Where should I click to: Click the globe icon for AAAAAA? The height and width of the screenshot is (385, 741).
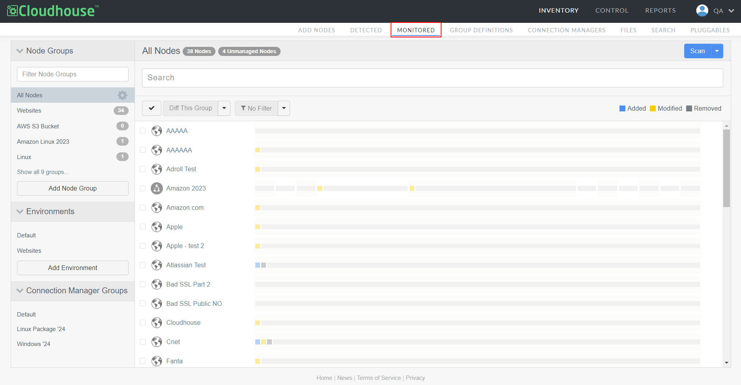[x=157, y=150]
